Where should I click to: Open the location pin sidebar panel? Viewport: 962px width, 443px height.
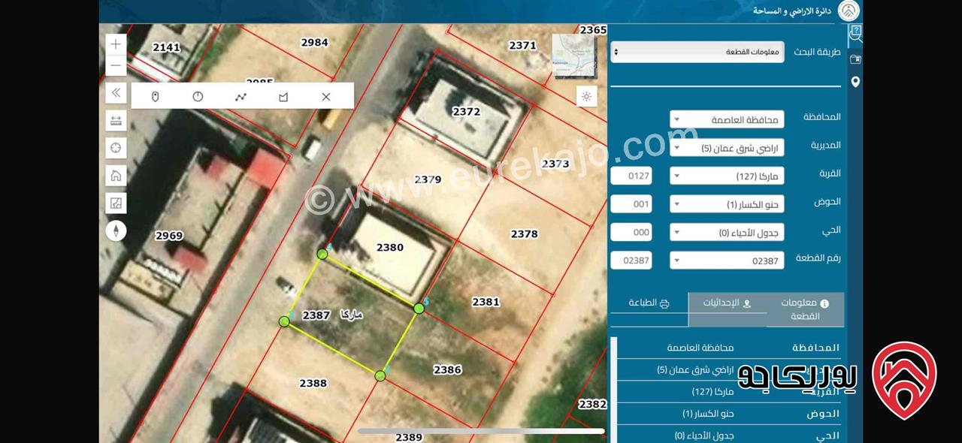[x=855, y=82]
